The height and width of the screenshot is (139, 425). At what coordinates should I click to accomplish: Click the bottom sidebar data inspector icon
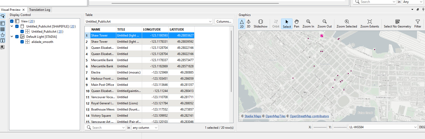click(x=3, y=47)
